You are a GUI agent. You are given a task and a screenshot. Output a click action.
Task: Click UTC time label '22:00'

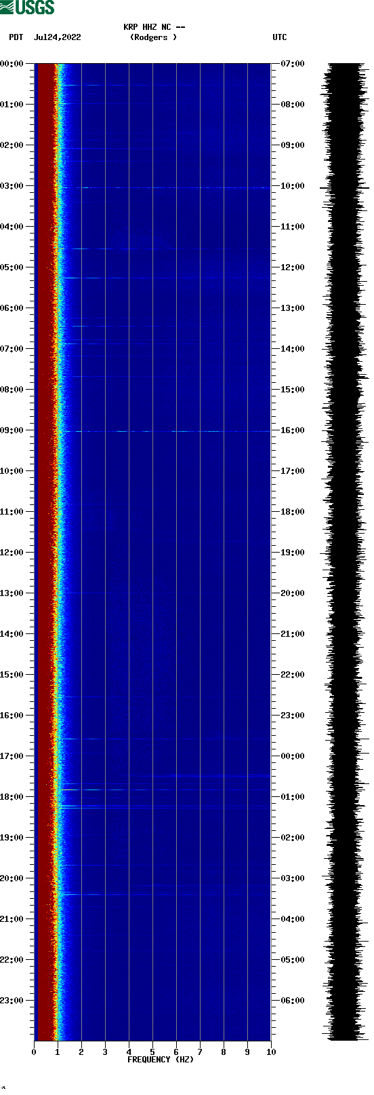pyautogui.click(x=293, y=675)
